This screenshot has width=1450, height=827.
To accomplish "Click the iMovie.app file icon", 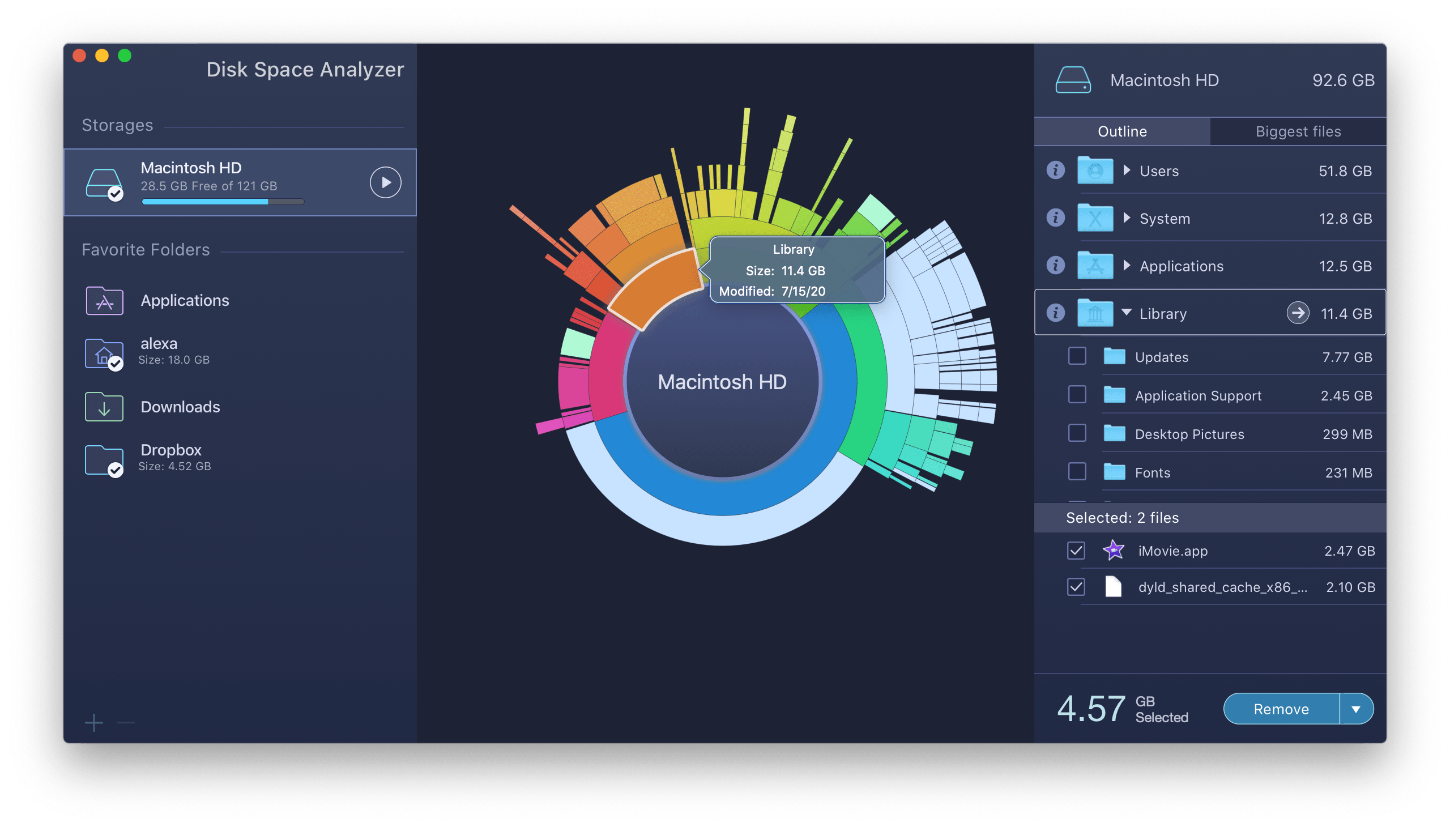I will pyautogui.click(x=1114, y=550).
